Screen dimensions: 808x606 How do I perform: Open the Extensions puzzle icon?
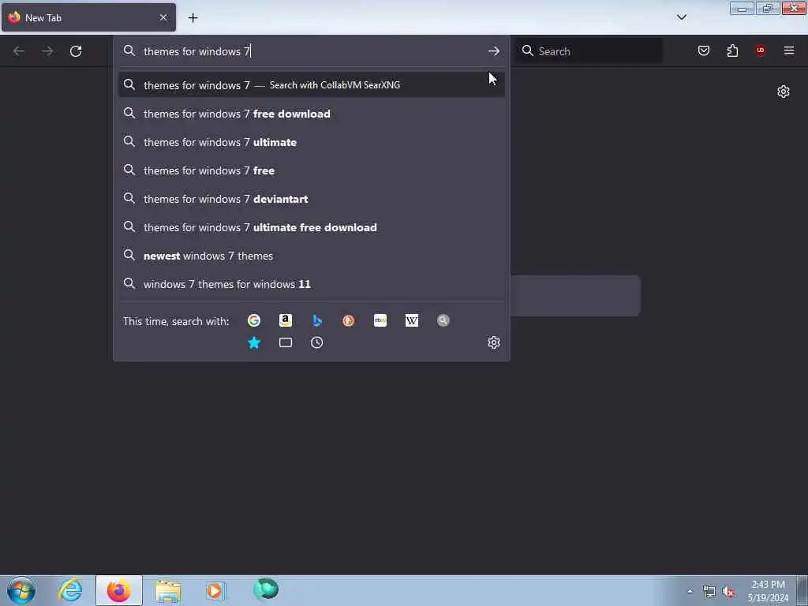point(732,50)
